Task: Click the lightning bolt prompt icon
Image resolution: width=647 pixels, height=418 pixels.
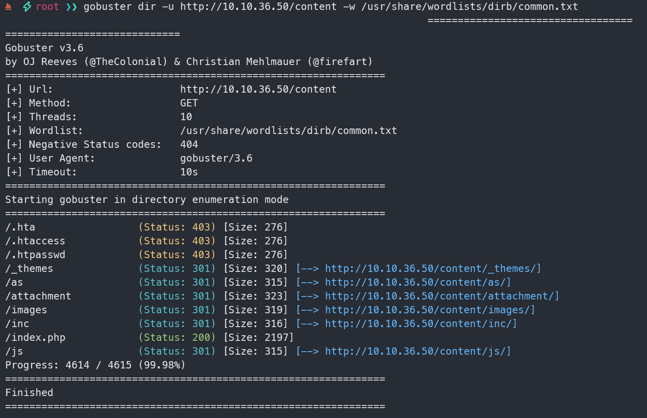Action: (27, 6)
